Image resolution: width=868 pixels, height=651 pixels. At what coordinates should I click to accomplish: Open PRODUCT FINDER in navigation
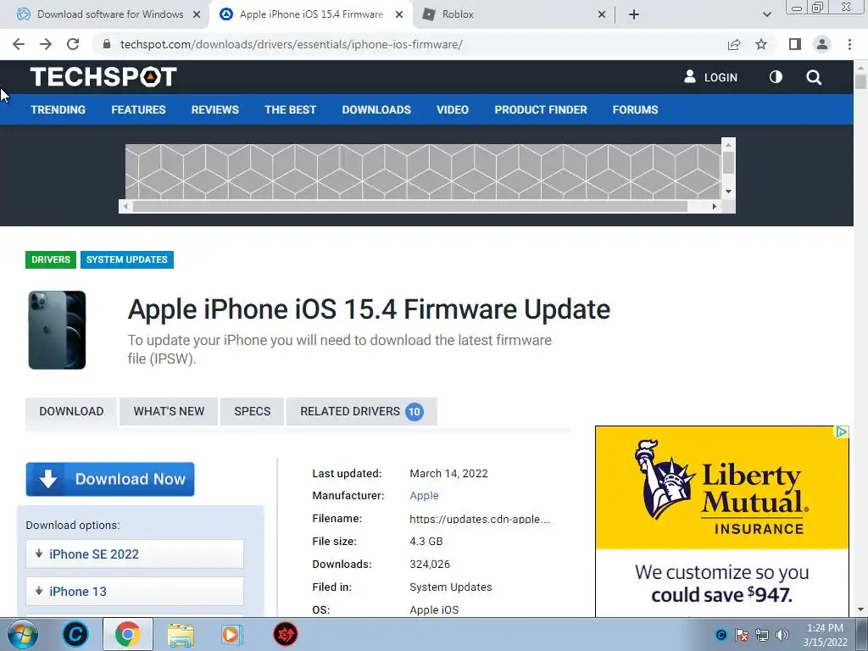540,109
